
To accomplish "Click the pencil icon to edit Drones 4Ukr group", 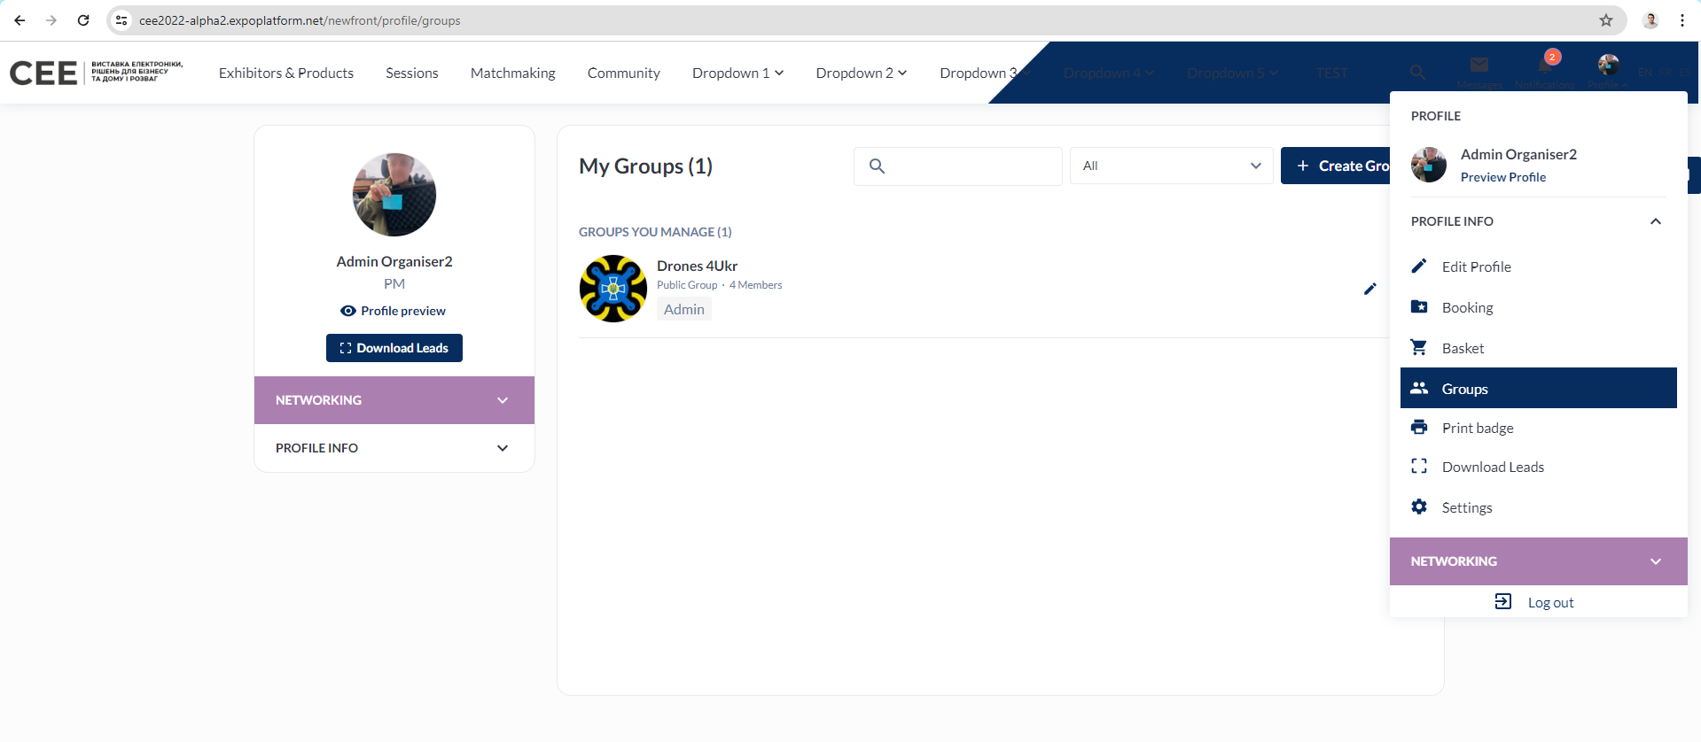I will (x=1369, y=289).
